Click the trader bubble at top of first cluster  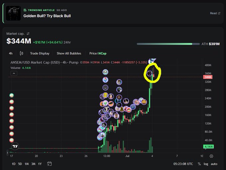point(105,72)
